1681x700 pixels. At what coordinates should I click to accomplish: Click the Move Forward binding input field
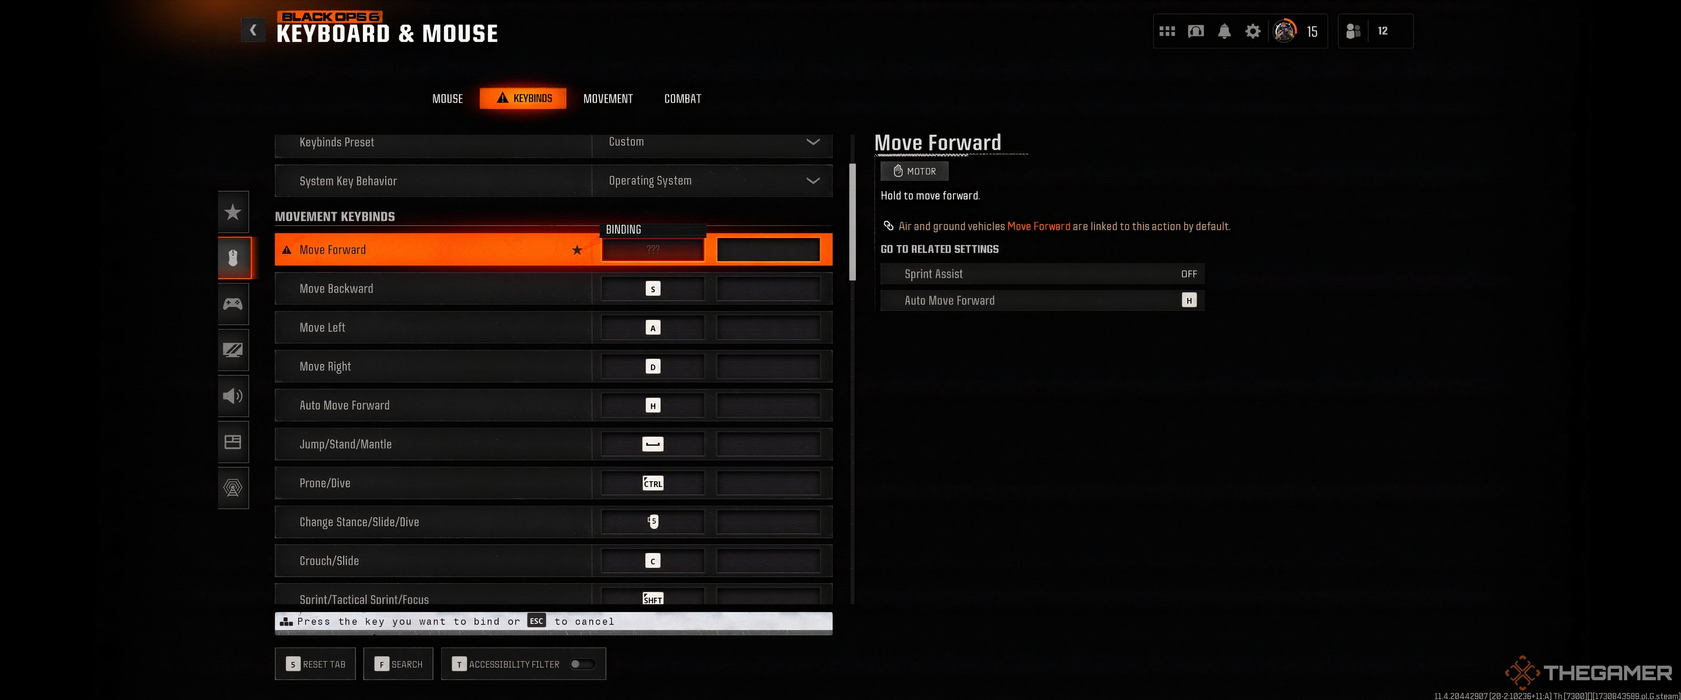tap(652, 248)
